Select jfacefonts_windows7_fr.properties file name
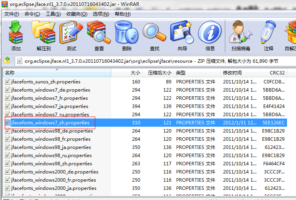The image size is (296, 200). (50, 98)
